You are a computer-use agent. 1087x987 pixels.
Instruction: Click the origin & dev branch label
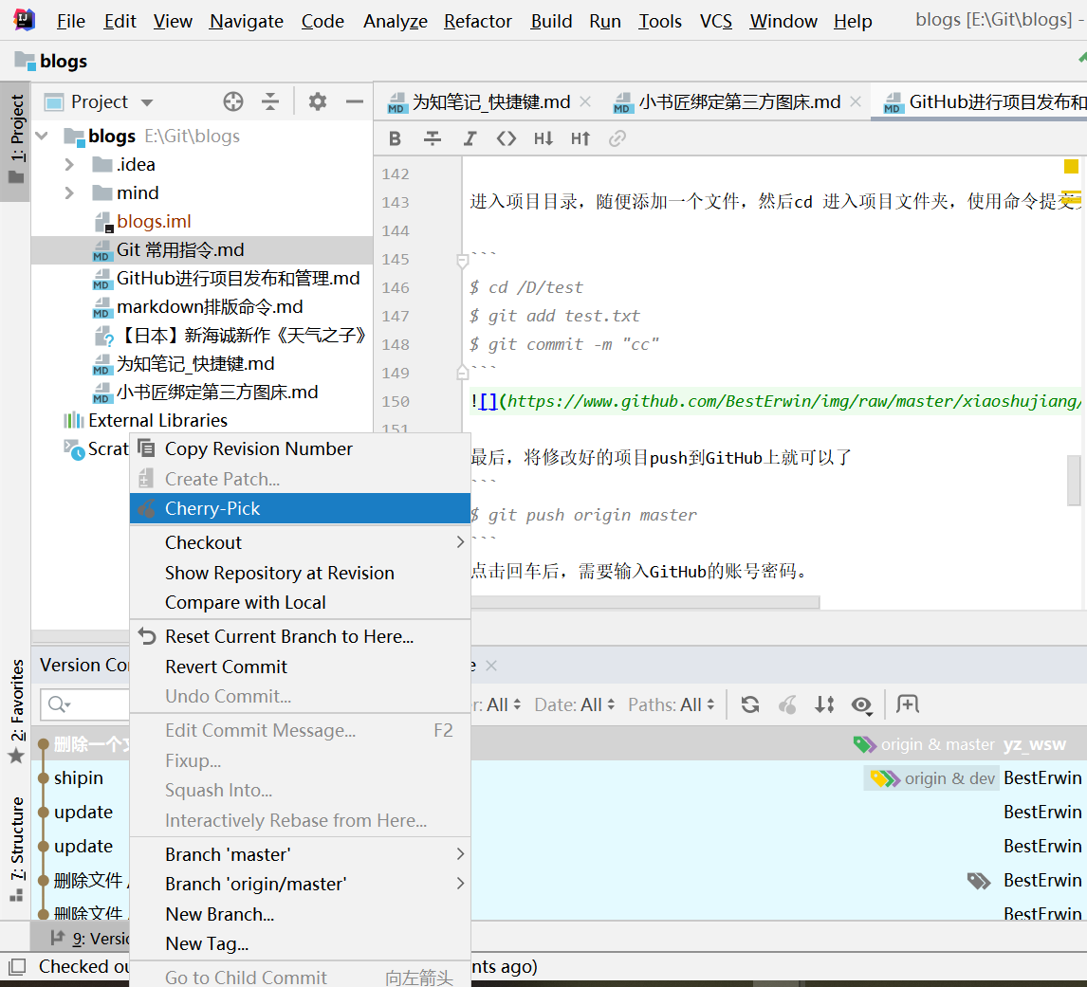tap(933, 779)
